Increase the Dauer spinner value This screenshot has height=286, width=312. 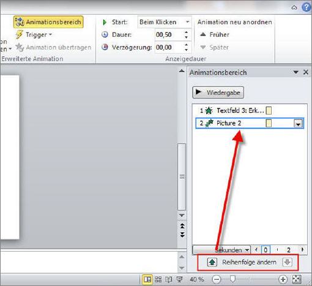186,32
